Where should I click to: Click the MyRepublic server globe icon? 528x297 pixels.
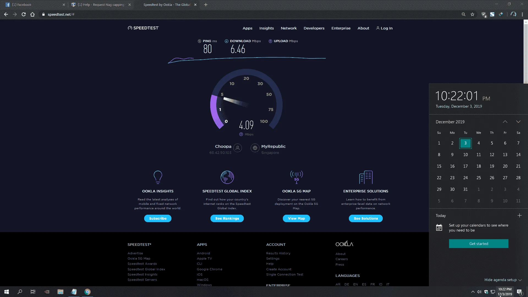(x=255, y=148)
